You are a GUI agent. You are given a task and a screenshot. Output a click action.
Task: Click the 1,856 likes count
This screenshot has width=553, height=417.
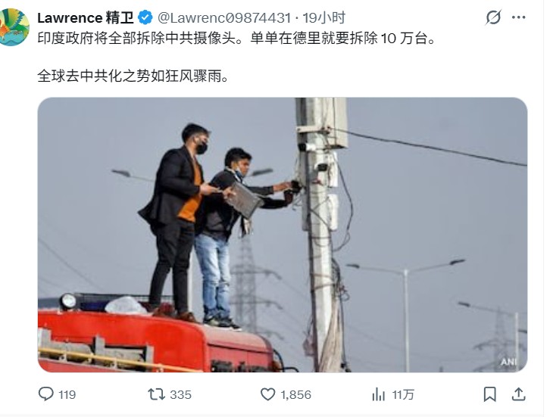click(296, 394)
